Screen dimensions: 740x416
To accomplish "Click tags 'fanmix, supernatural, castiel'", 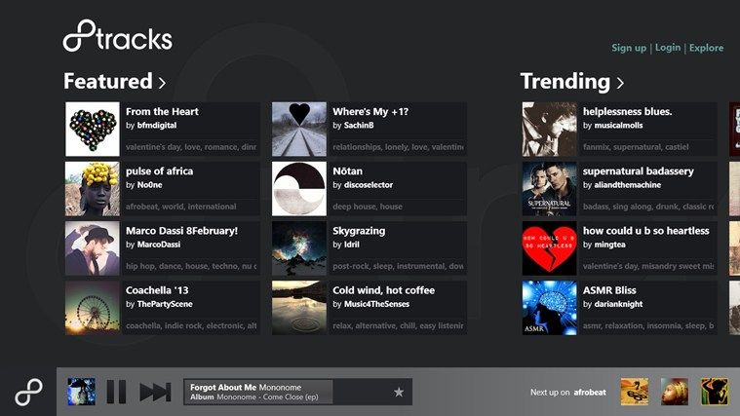I will point(636,147).
